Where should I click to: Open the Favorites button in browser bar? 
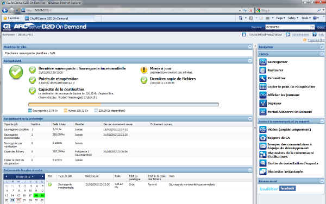point(11,18)
